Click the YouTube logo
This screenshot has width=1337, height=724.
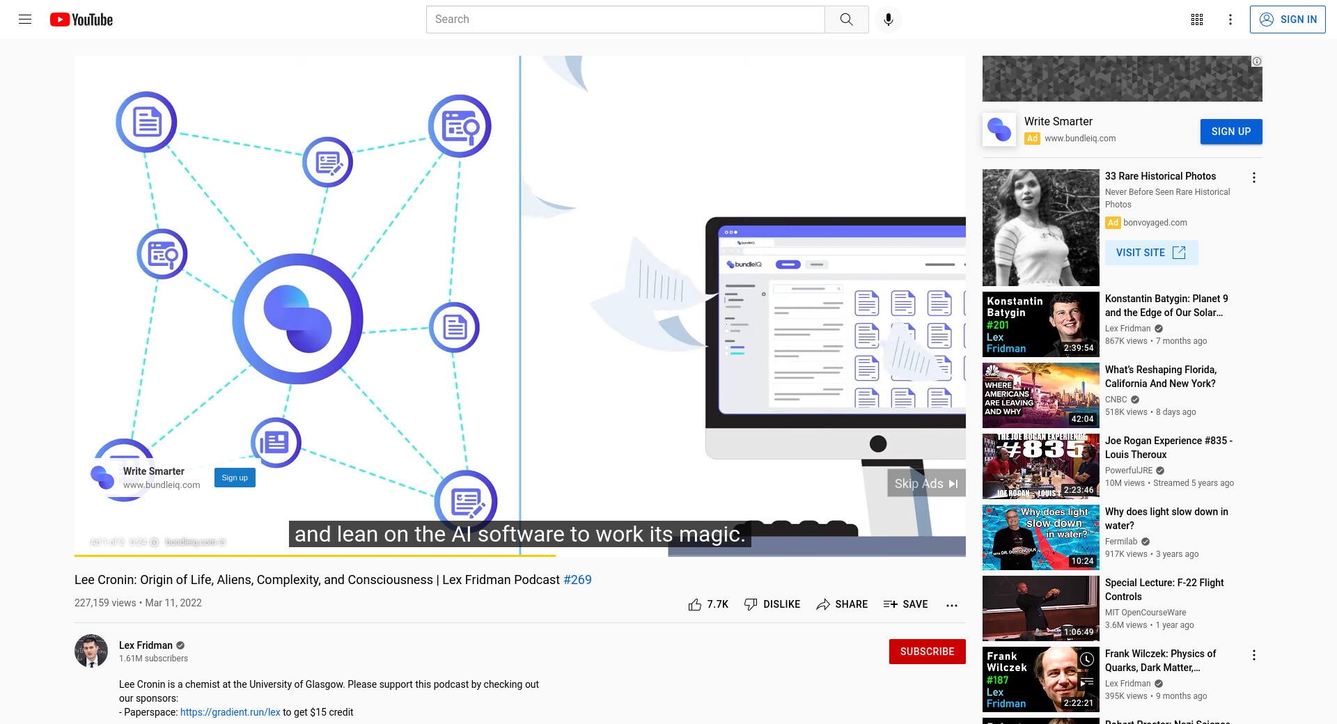click(81, 19)
